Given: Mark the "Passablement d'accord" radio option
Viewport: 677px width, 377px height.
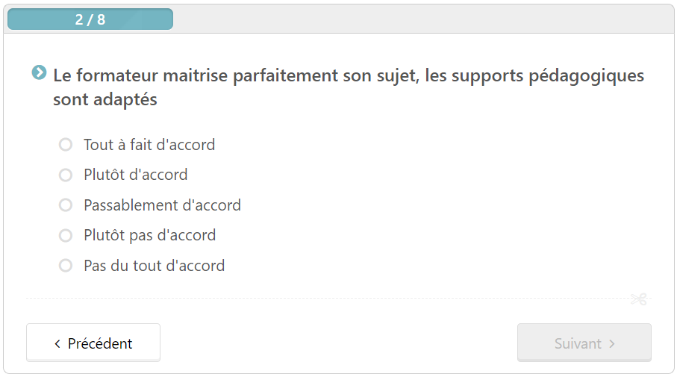Looking at the screenshot, I should [66, 205].
